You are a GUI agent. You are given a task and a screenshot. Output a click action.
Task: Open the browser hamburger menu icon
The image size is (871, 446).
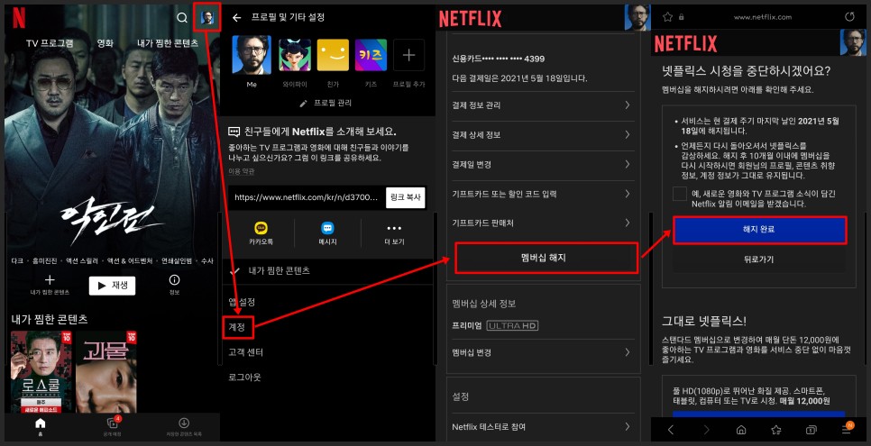coord(847,429)
